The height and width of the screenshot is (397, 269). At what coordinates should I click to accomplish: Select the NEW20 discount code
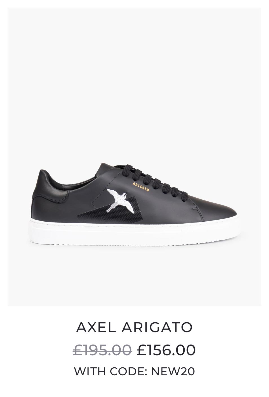click(173, 371)
